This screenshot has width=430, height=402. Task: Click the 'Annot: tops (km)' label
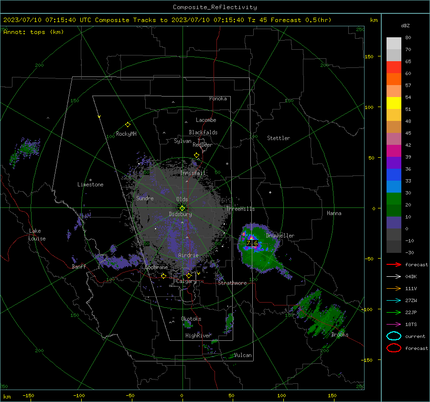[33, 32]
